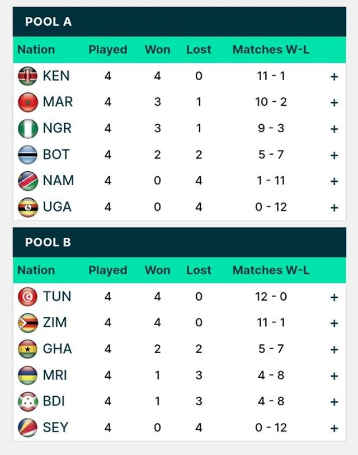Click the Tunisia flag icon
This screenshot has height=455, width=358.
pyautogui.click(x=27, y=297)
